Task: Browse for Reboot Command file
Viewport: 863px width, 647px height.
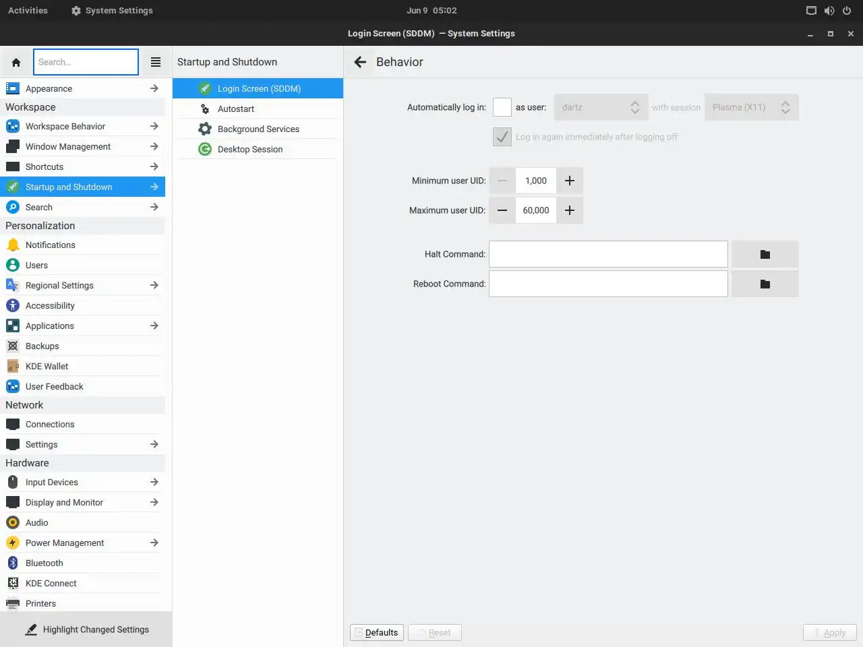Action: click(765, 284)
